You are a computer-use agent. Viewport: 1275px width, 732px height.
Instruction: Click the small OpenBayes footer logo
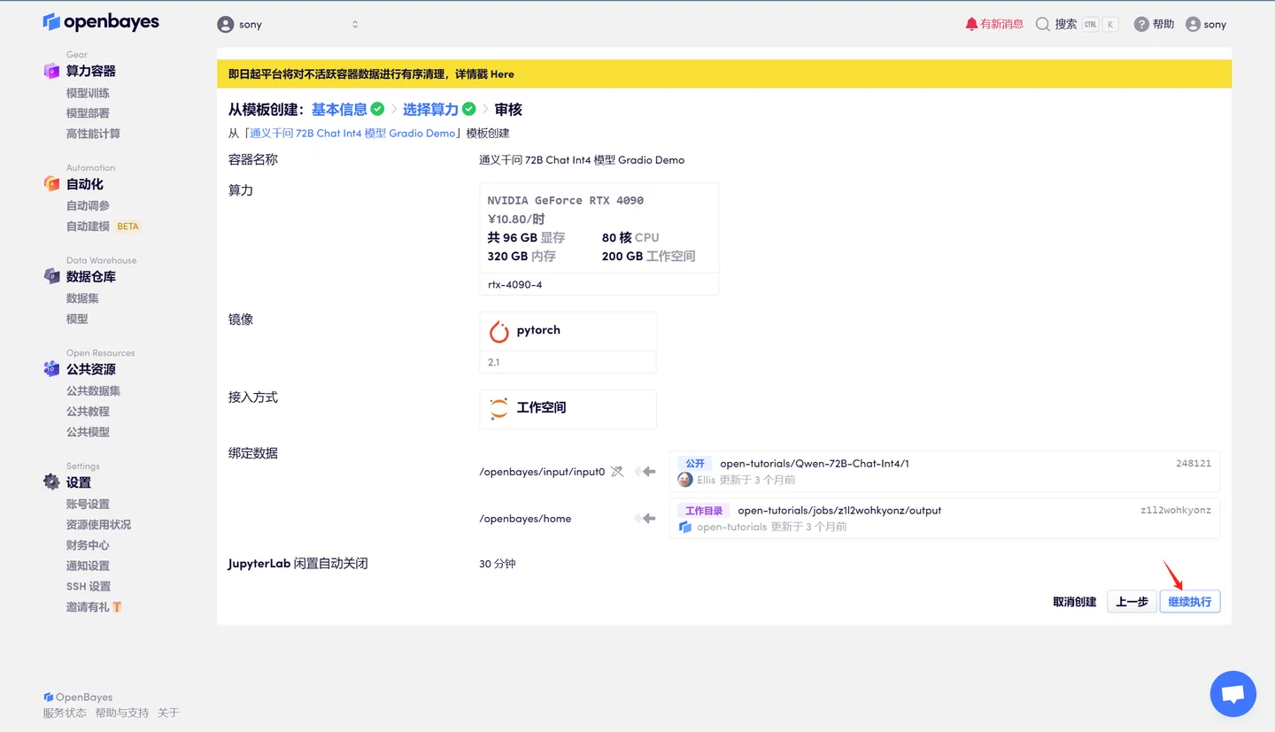(48, 697)
